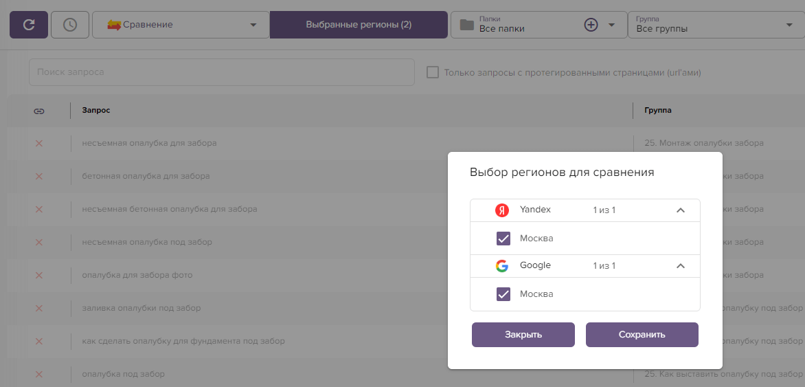Click group 25. Как выставить опалубку под забор

pos(723,374)
